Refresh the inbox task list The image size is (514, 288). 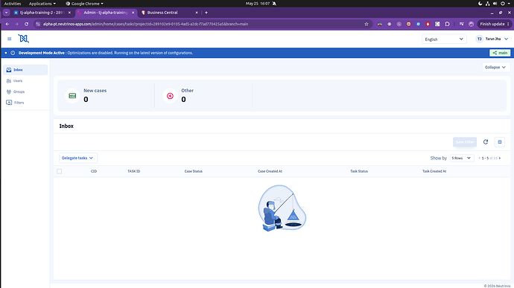point(486,142)
